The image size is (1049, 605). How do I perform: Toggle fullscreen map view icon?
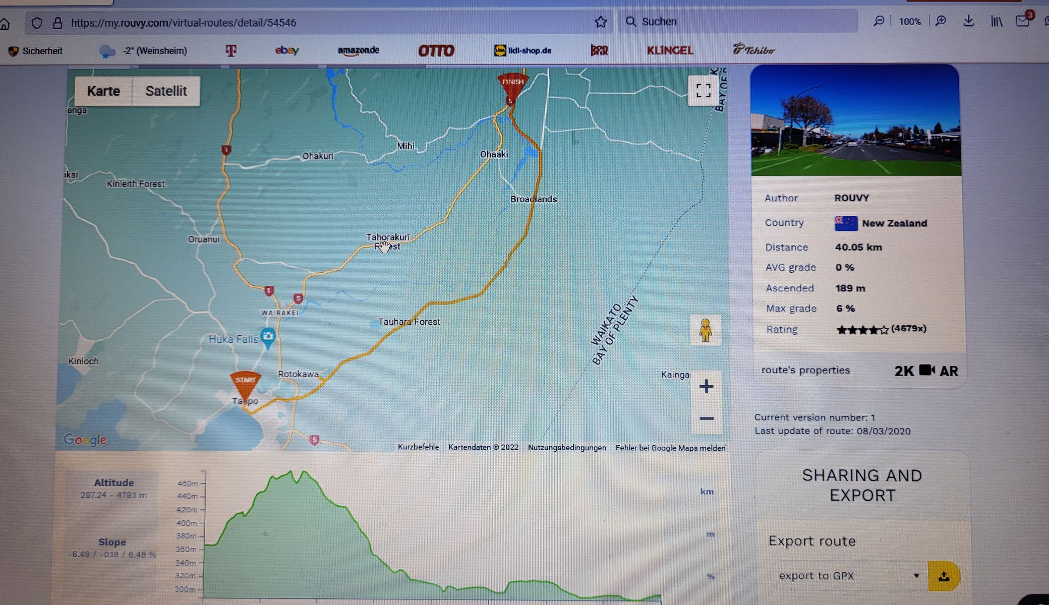pos(703,91)
